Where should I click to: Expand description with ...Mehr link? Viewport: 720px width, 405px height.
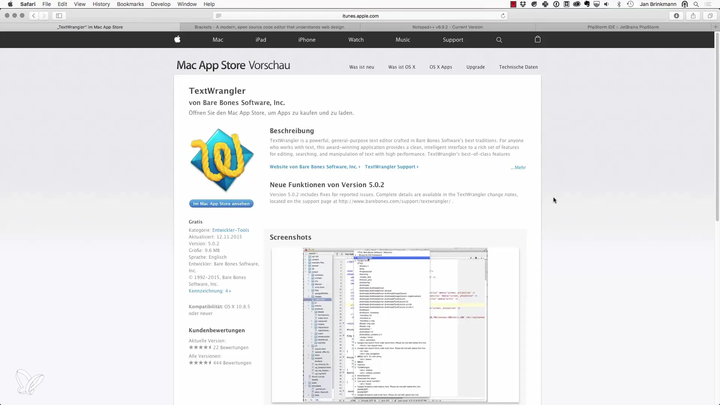[518, 168]
